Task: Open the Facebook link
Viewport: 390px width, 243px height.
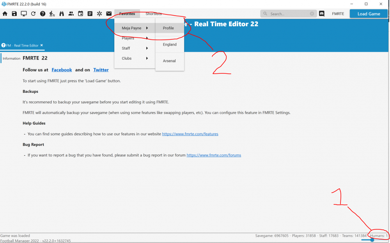Action: pos(62,70)
